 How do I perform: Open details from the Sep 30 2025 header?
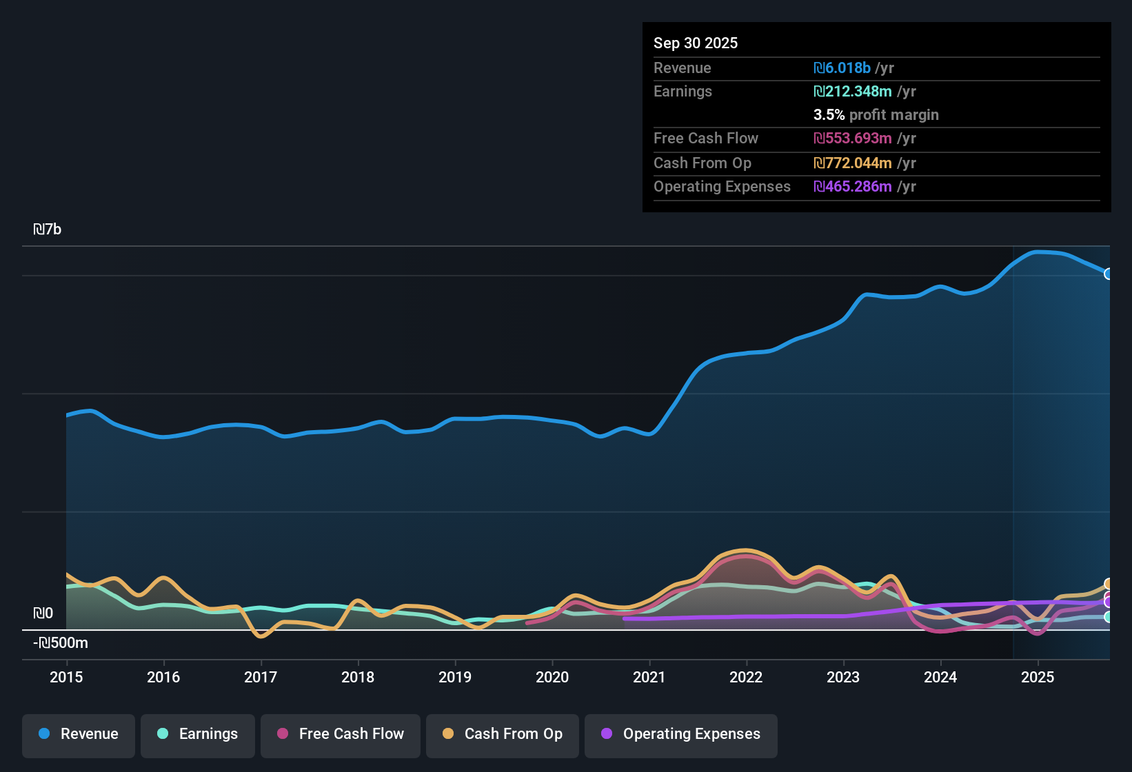point(696,43)
